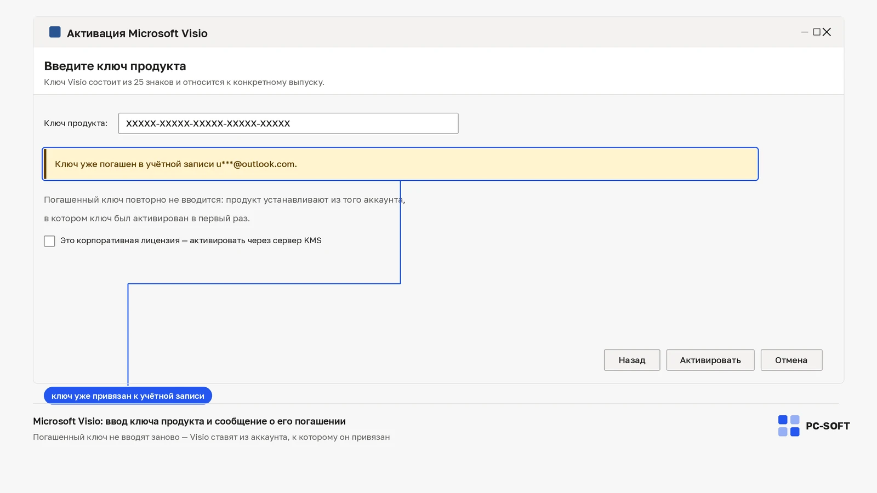Close the Активация Microsoft Visio dialog
The image size is (877, 493).
pyautogui.click(x=827, y=32)
